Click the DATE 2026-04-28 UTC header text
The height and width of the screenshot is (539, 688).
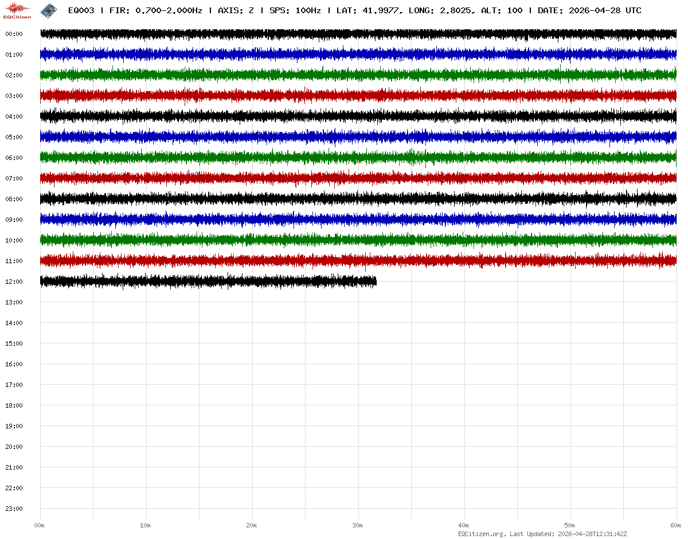[589, 10]
